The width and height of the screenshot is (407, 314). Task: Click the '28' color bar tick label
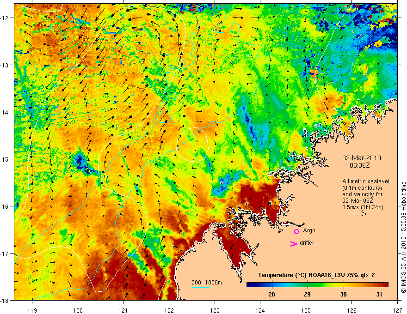[x=271, y=294]
